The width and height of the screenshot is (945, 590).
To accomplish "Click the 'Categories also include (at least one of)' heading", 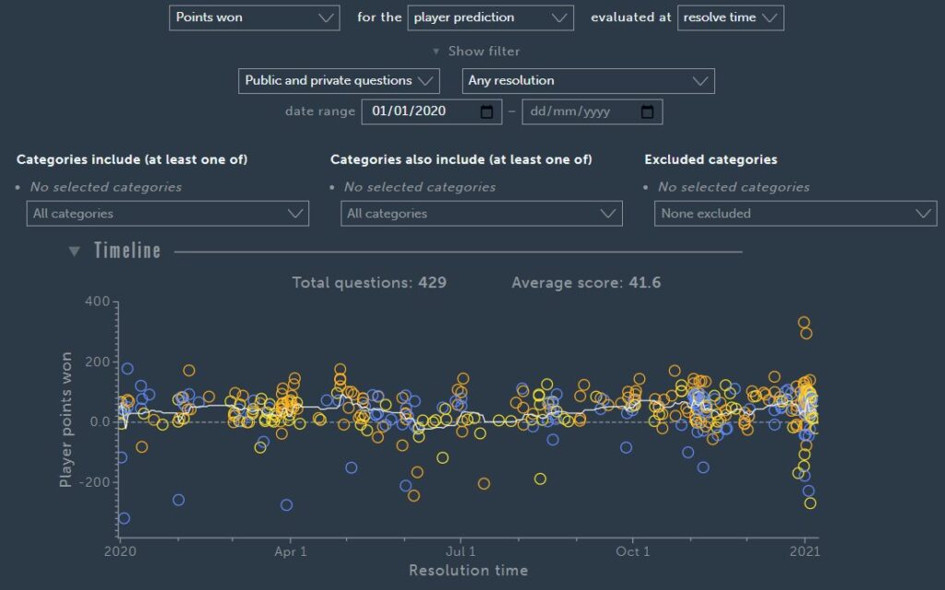I will coord(461,159).
